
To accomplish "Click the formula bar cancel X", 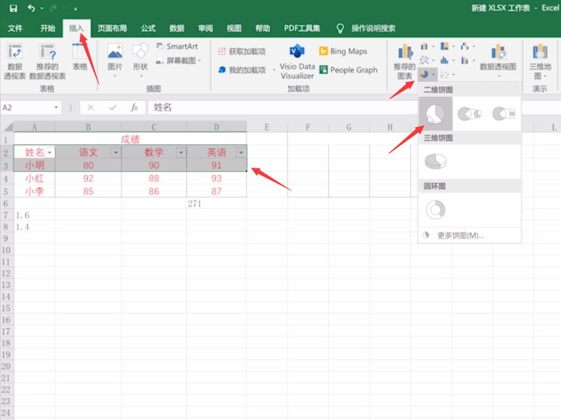I will [x=90, y=108].
